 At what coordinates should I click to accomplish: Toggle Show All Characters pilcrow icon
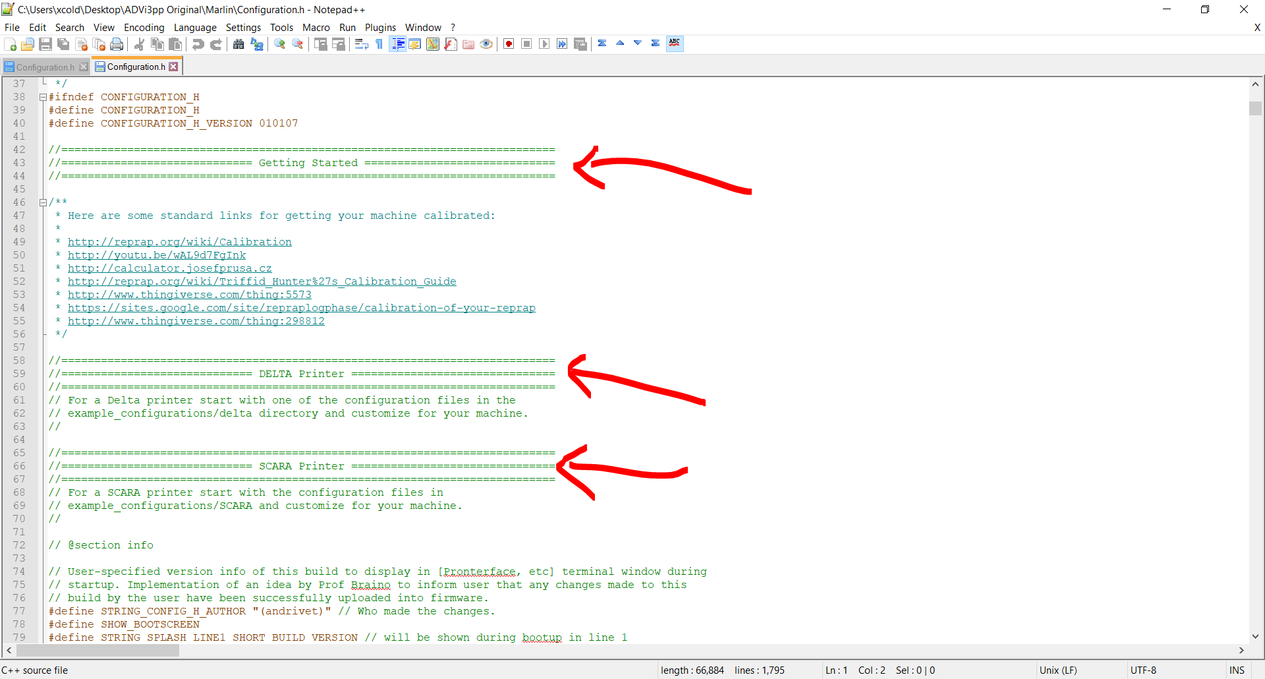[x=379, y=44]
